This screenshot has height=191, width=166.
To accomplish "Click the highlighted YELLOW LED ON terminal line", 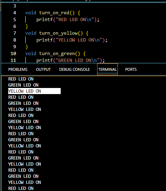I will coord(34,91).
